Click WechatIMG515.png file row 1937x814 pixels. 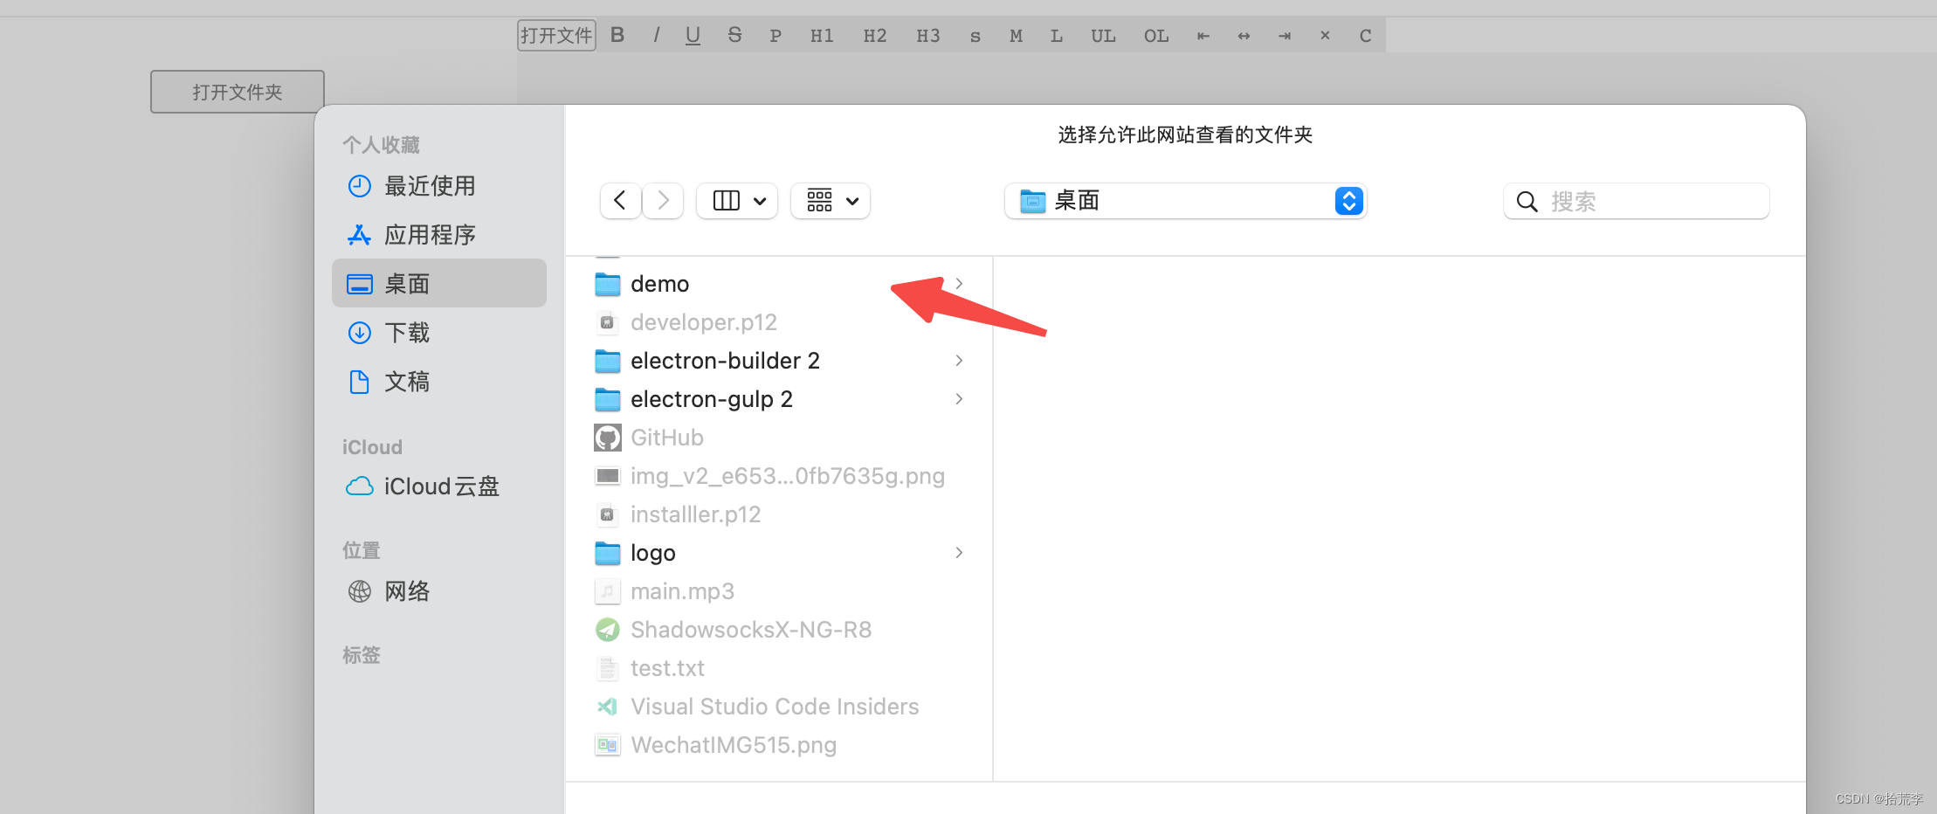pyautogui.click(x=780, y=745)
